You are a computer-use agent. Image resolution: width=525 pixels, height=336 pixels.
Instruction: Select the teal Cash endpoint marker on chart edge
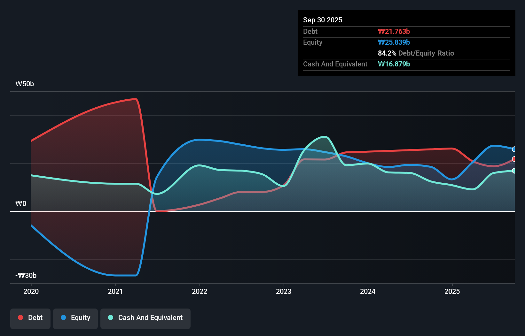(513, 171)
